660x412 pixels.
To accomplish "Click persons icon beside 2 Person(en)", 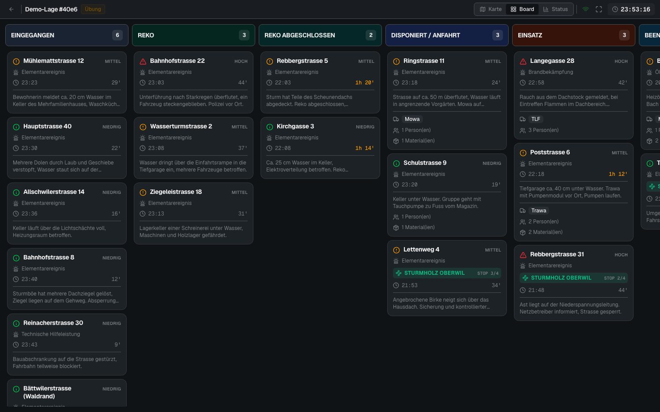I will point(523,222).
